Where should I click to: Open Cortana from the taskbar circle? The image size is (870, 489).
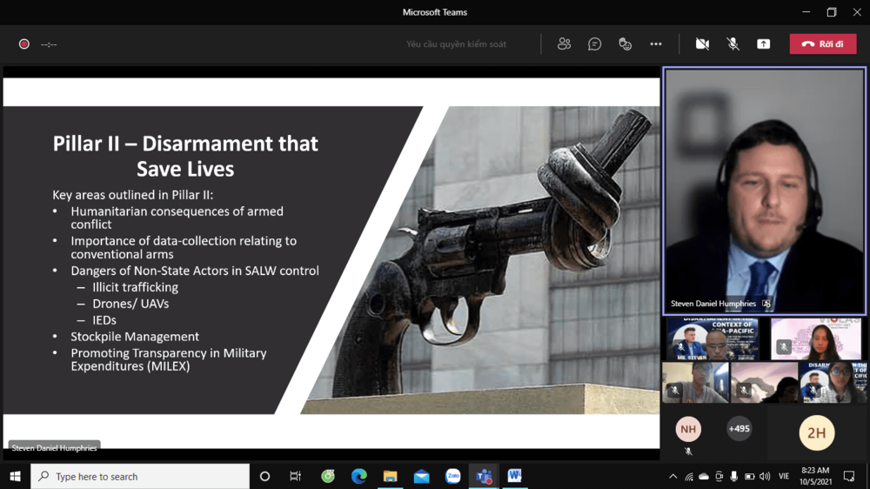tap(264, 476)
